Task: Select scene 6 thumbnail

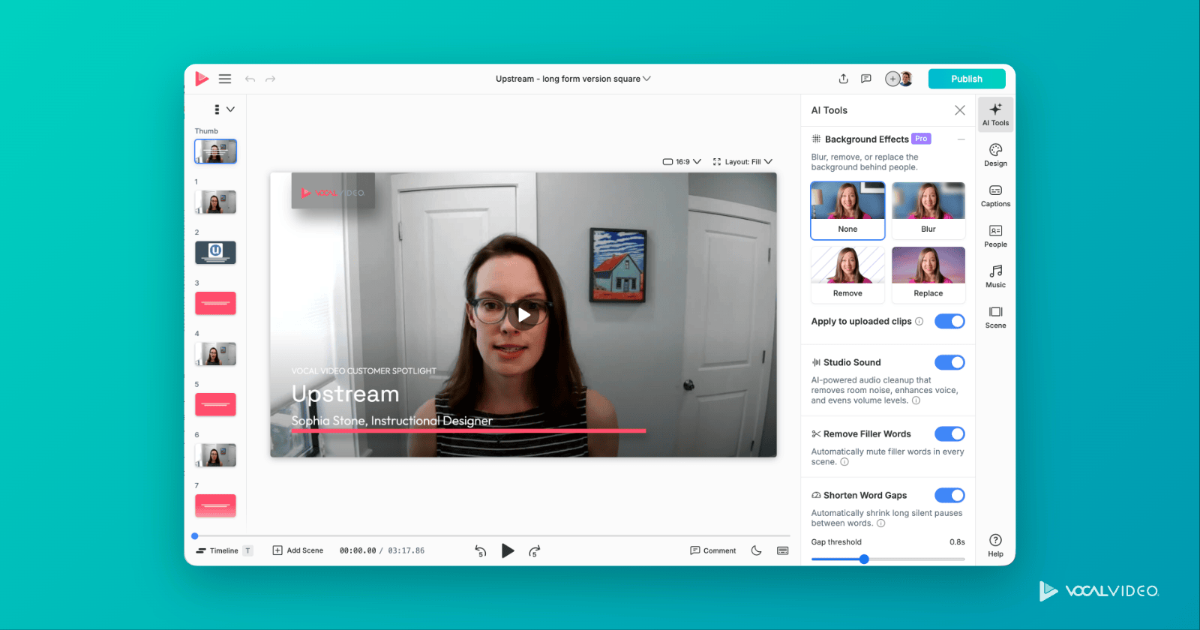Action: pyautogui.click(x=215, y=454)
